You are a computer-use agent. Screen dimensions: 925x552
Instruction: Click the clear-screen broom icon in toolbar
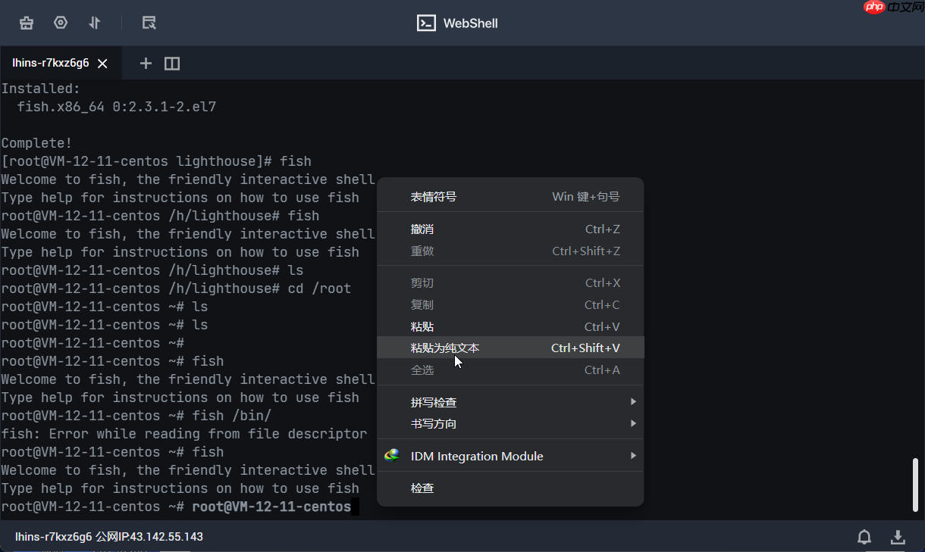click(x=27, y=23)
